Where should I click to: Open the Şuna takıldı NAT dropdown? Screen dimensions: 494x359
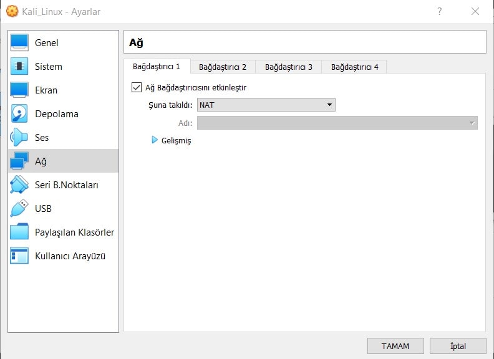(x=266, y=105)
